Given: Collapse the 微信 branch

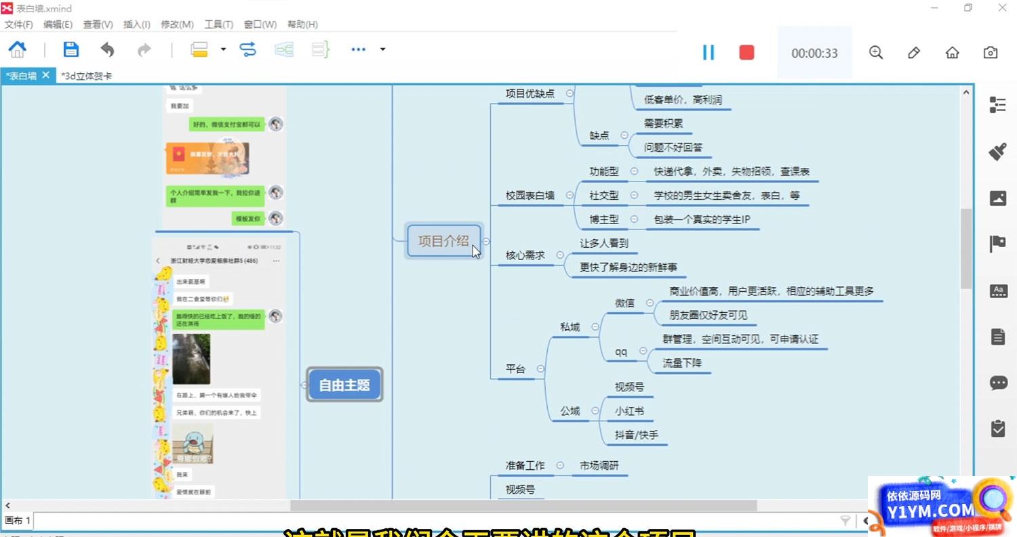Looking at the screenshot, I should (650, 303).
